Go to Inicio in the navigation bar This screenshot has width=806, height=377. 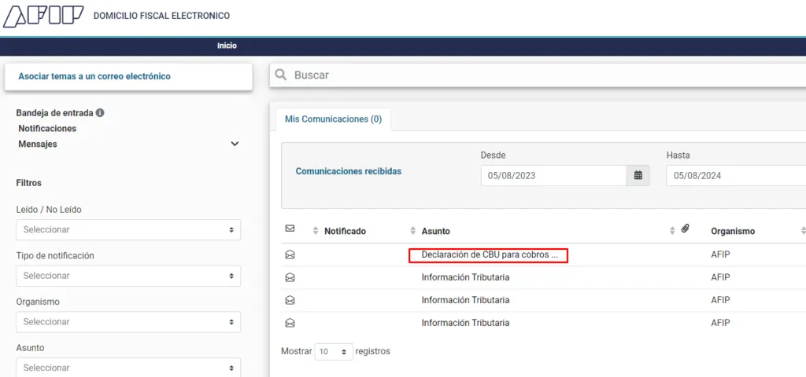[227, 46]
